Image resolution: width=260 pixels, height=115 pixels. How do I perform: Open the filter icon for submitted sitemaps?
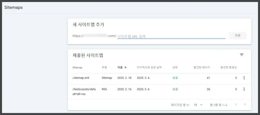[242, 55]
